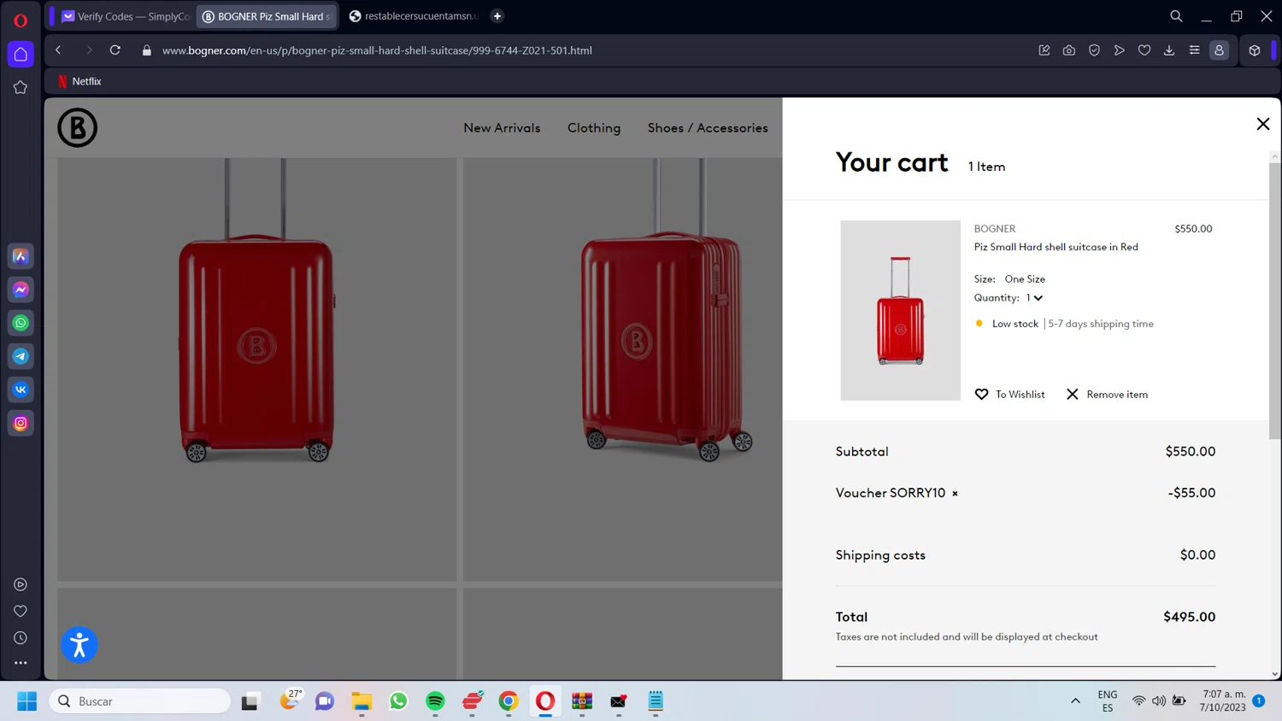Select the BOGNER Piz Small Hard tab

(x=268, y=16)
